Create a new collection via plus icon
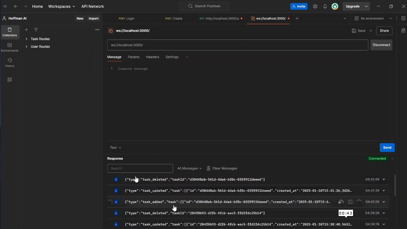 (26, 30)
